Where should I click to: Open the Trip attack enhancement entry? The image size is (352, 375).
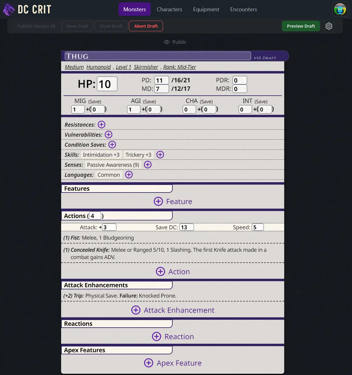[x=173, y=296]
